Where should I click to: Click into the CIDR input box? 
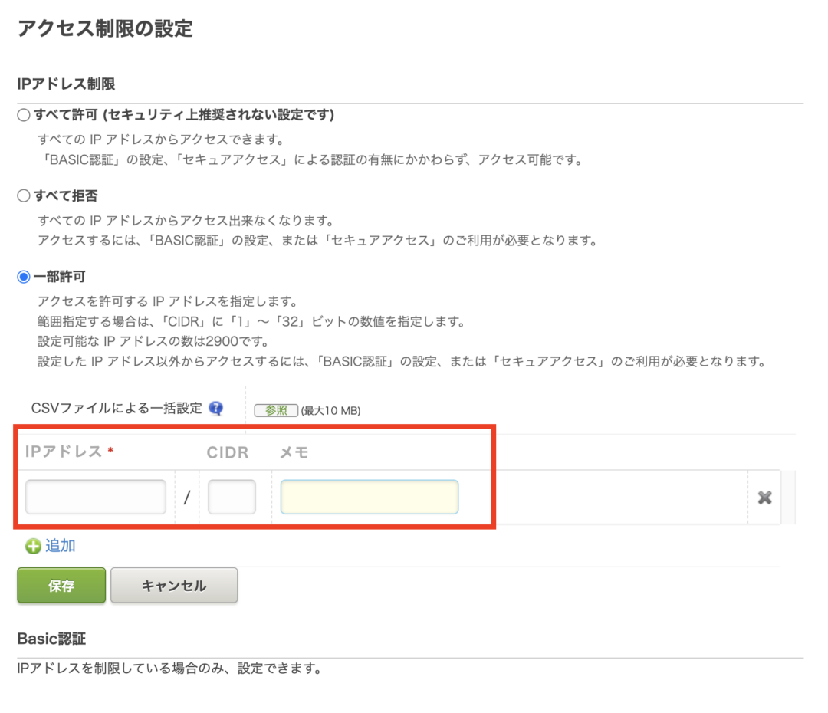point(232,497)
